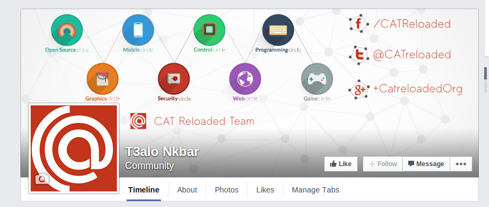Click the Programming circle label
The width and height of the screenshot is (489, 207).
278,50
